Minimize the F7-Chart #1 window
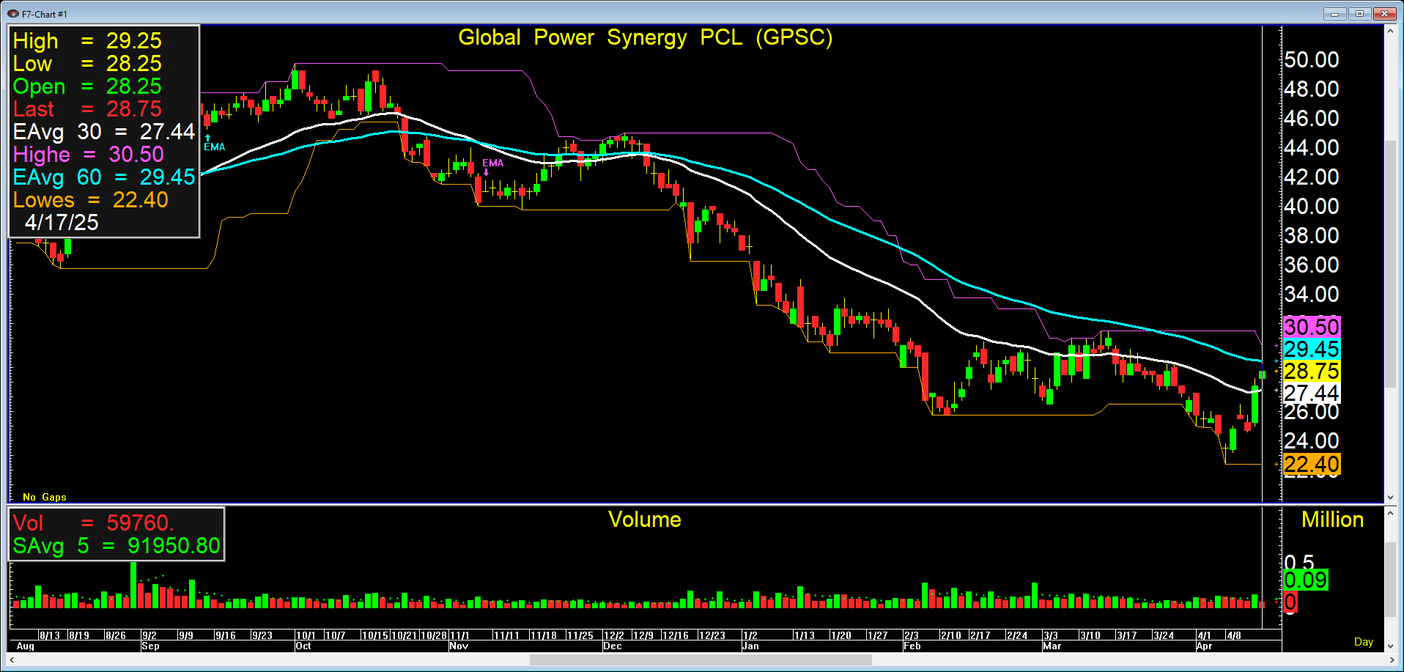 1334,13
